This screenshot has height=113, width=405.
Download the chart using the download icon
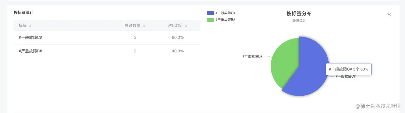389,14
